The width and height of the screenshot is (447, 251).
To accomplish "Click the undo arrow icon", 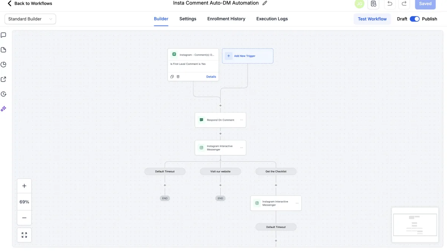I will 390,4.
